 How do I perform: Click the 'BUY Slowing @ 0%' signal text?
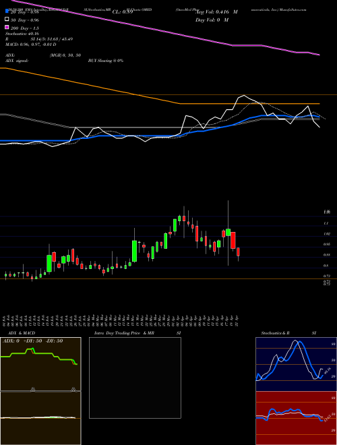click(106, 61)
